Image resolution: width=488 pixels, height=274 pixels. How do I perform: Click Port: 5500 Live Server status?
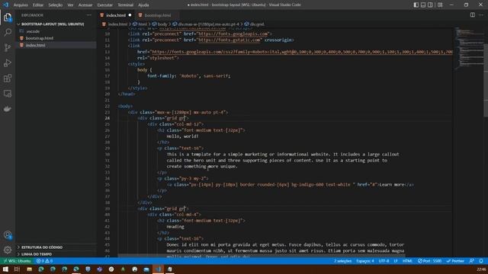[429, 261]
